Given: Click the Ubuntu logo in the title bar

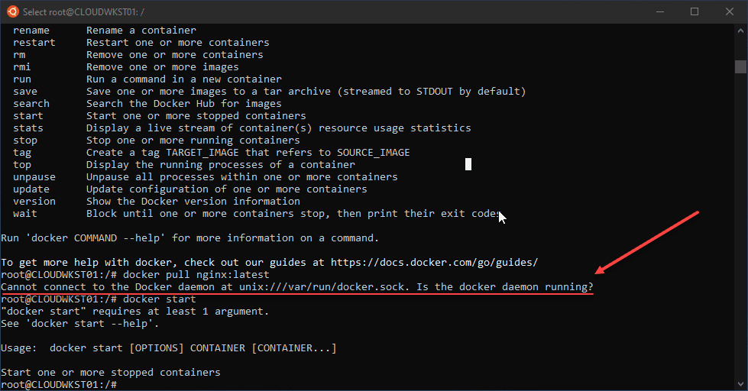Looking at the screenshot, I should [x=11, y=11].
